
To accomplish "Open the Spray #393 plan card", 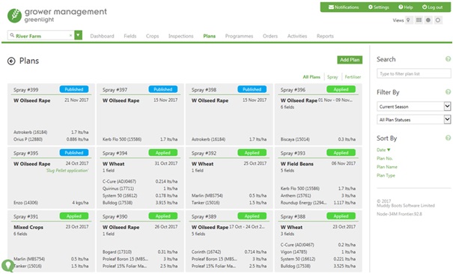I will pyautogui.click(x=318, y=178).
